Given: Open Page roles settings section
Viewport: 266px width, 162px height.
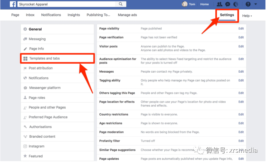Looking at the screenshot, I should click(37, 98).
